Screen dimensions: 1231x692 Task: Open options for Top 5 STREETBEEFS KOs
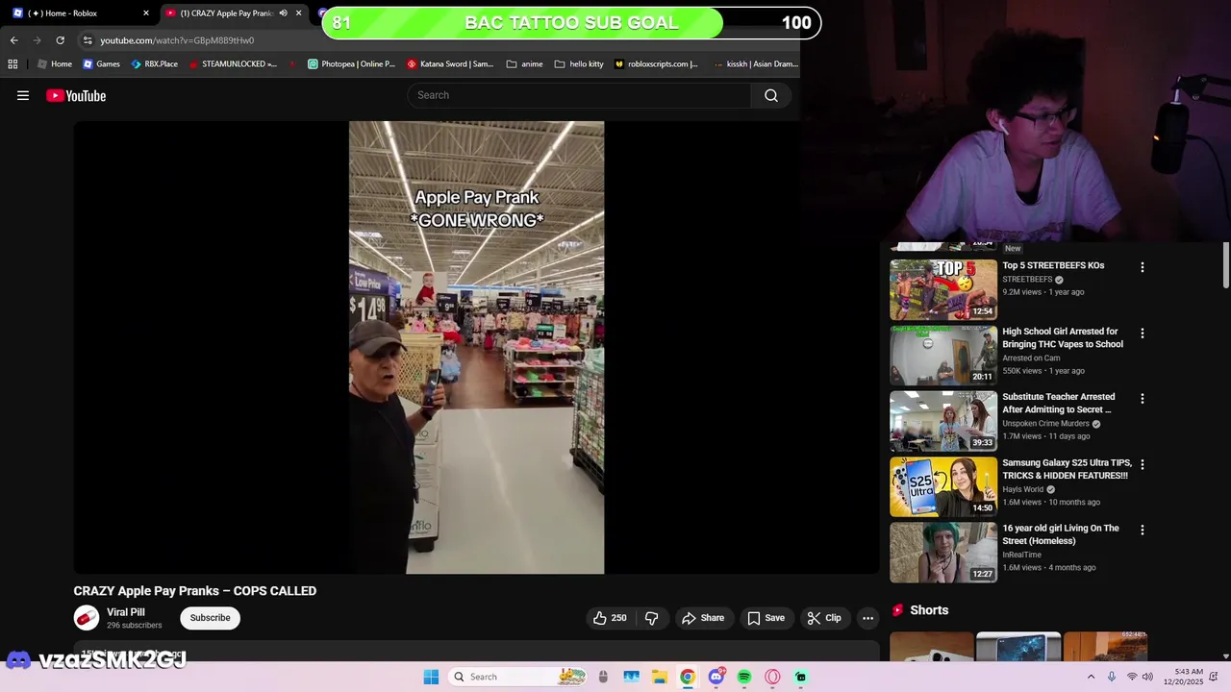[1143, 267]
